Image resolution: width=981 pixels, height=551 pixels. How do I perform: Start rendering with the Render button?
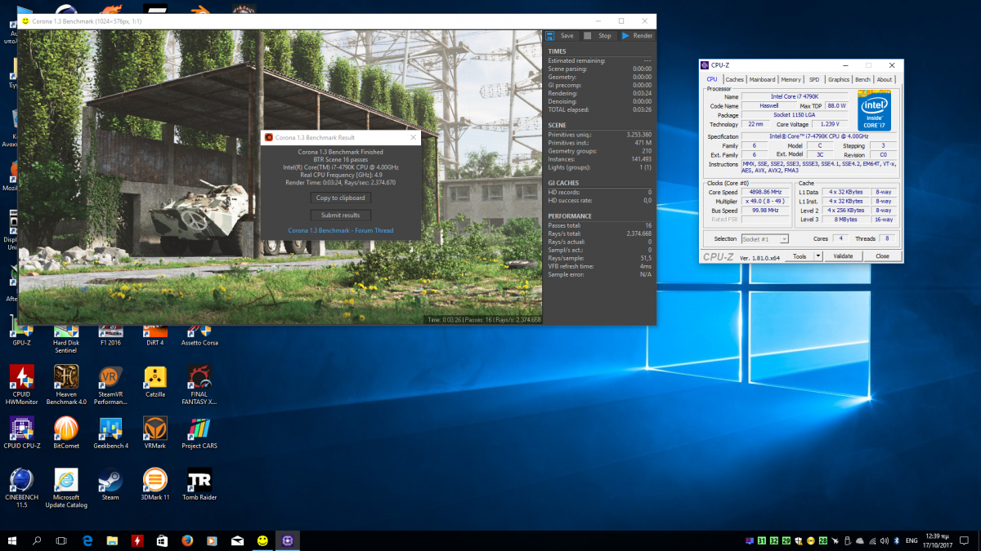[637, 36]
